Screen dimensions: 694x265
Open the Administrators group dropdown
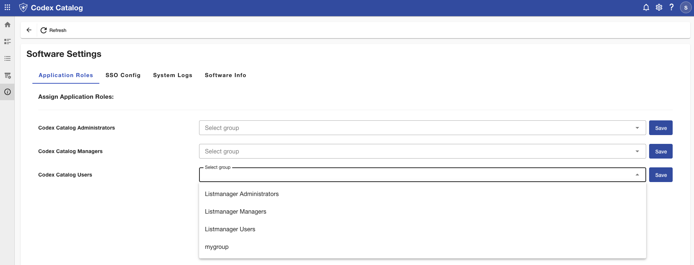point(422,128)
